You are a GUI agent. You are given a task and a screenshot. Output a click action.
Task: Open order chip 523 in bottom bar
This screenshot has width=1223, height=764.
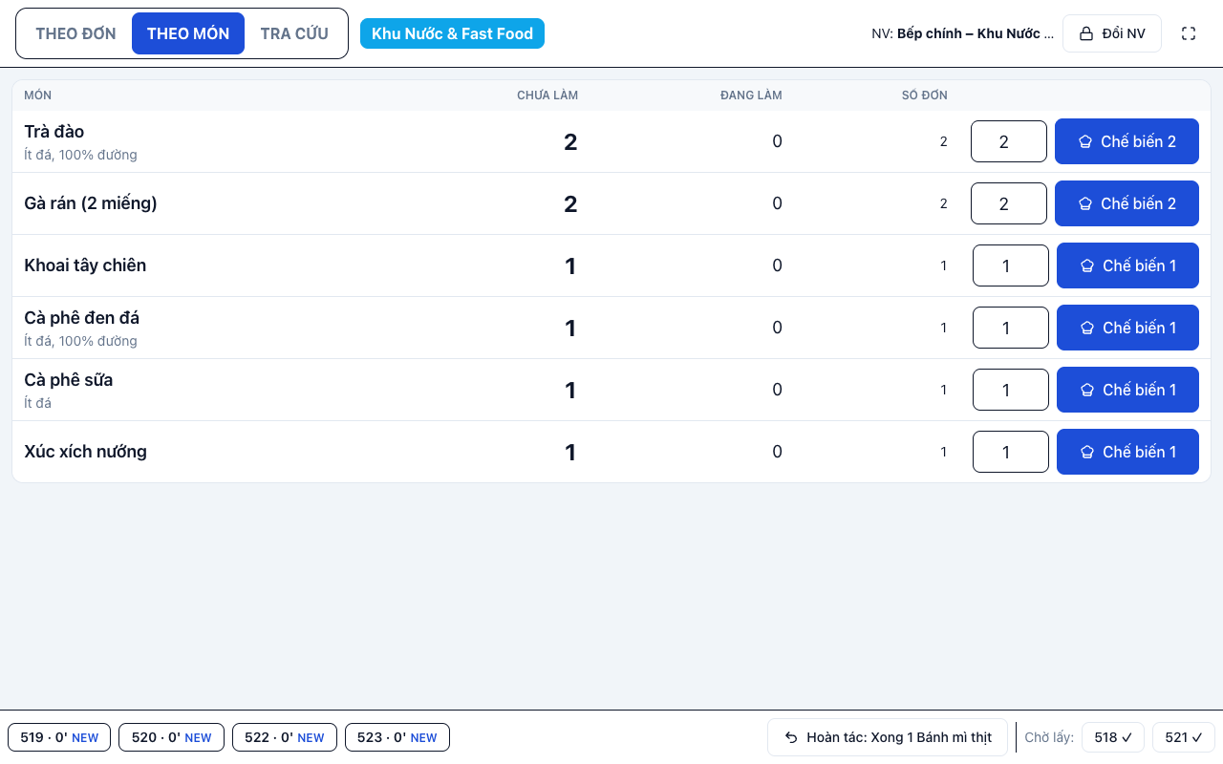click(x=397, y=737)
